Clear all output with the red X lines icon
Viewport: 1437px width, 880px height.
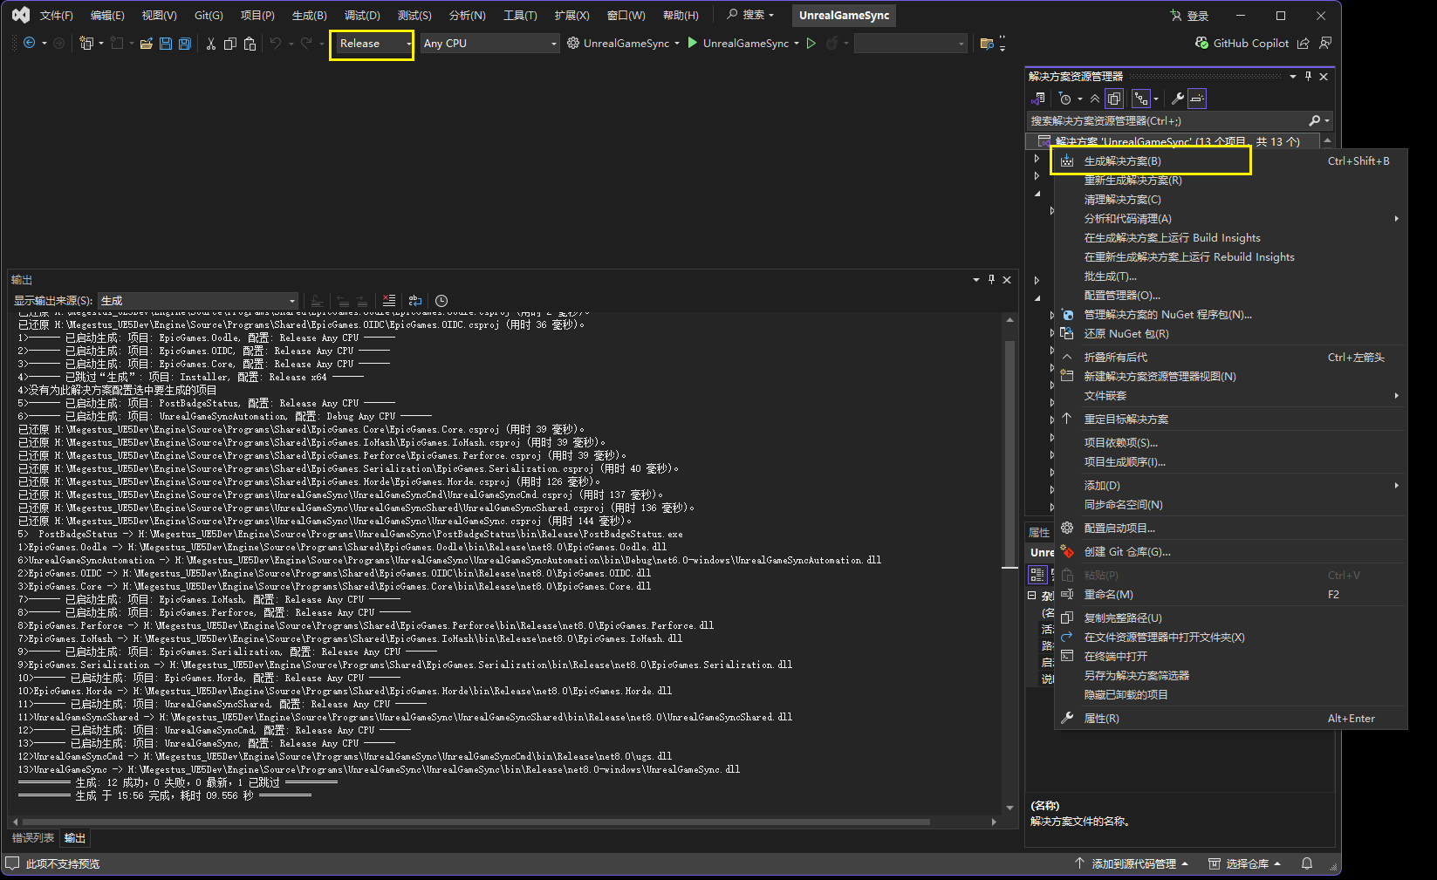[389, 300]
